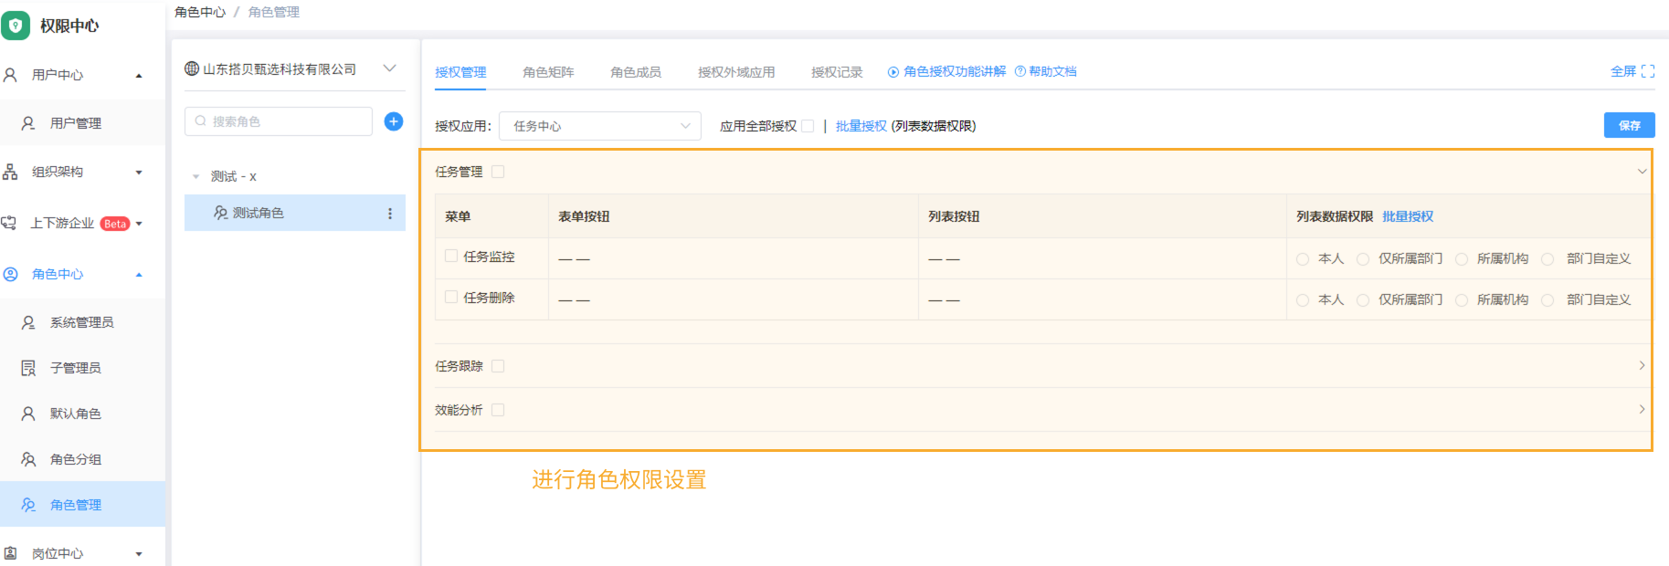Select 所属机构 radio in the 任务删除 row

1462,299
